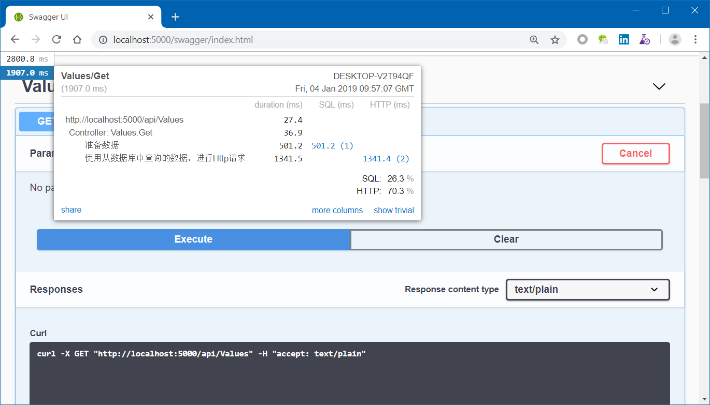Click show trivial in profiler popup

tap(394, 210)
